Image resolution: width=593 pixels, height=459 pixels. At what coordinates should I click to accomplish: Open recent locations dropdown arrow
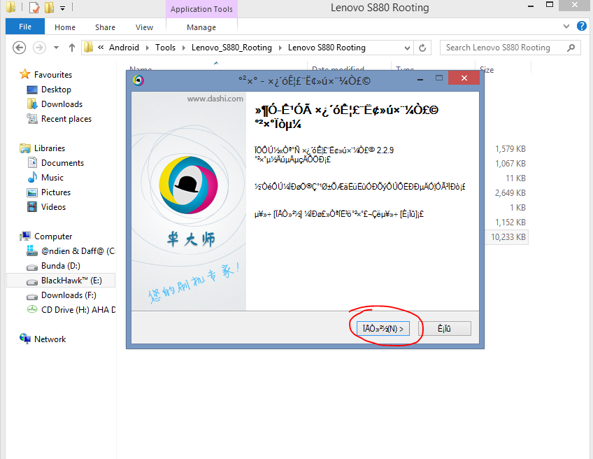57,48
